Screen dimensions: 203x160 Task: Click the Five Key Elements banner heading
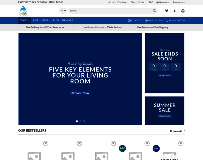pos(80,75)
